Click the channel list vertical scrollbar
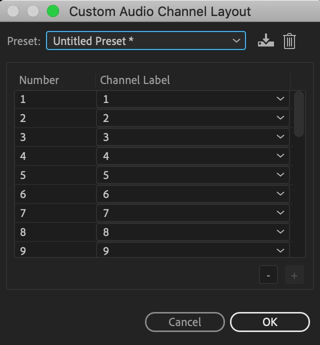This screenshot has width=320, height=345. coord(299,114)
